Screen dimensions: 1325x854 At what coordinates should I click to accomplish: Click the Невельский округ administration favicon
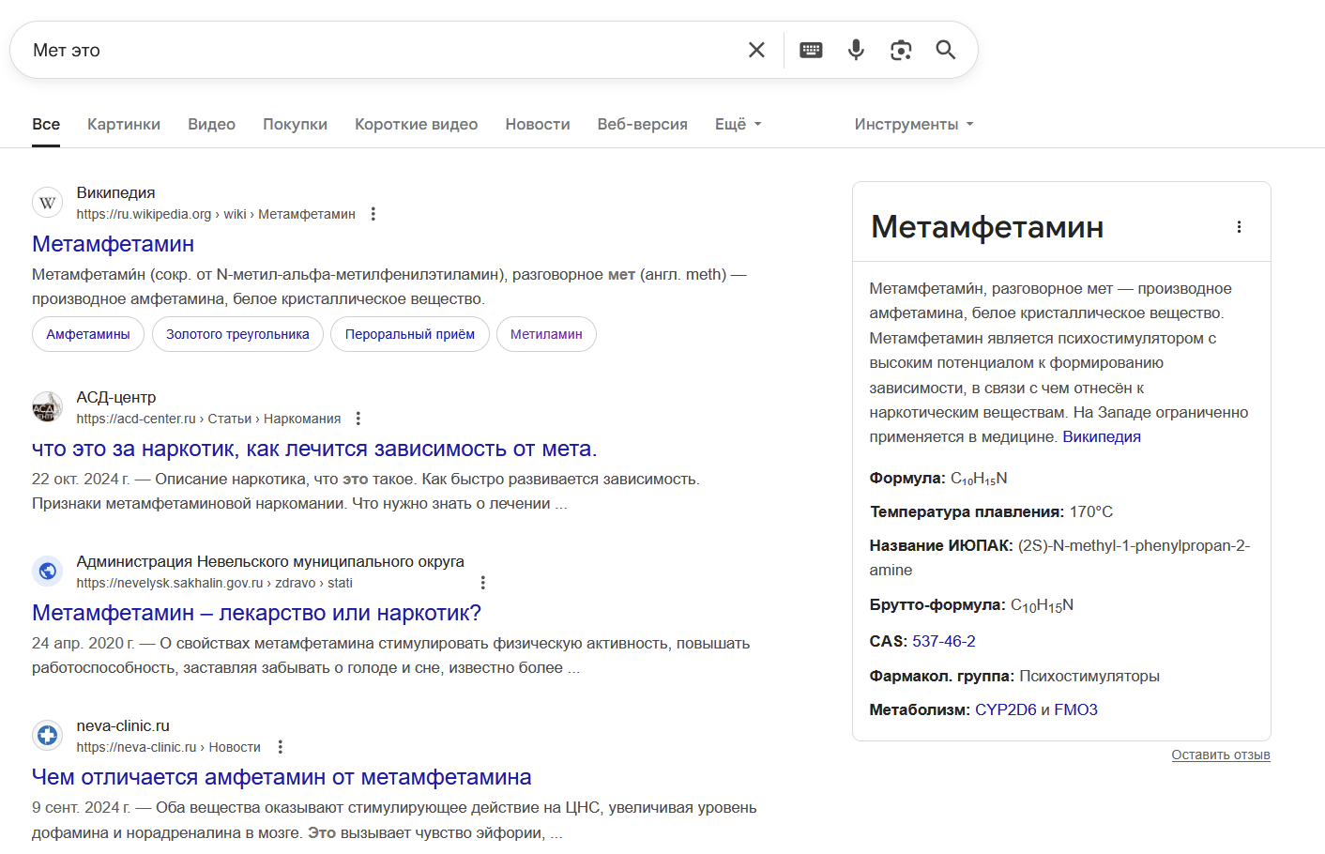pyautogui.click(x=48, y=572)
